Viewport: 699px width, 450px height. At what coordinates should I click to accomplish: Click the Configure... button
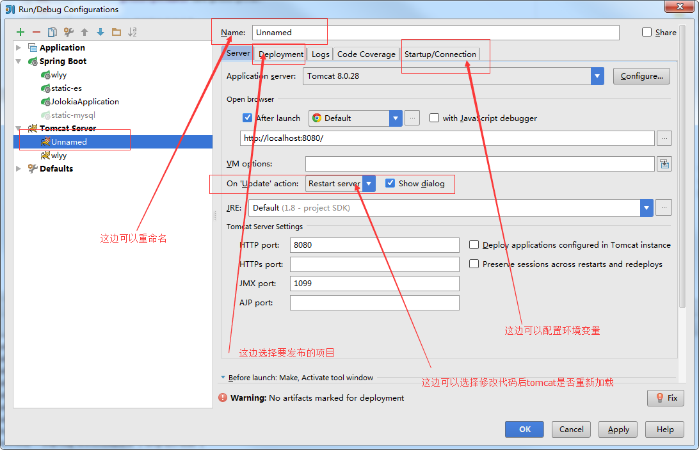coord(641,76)
